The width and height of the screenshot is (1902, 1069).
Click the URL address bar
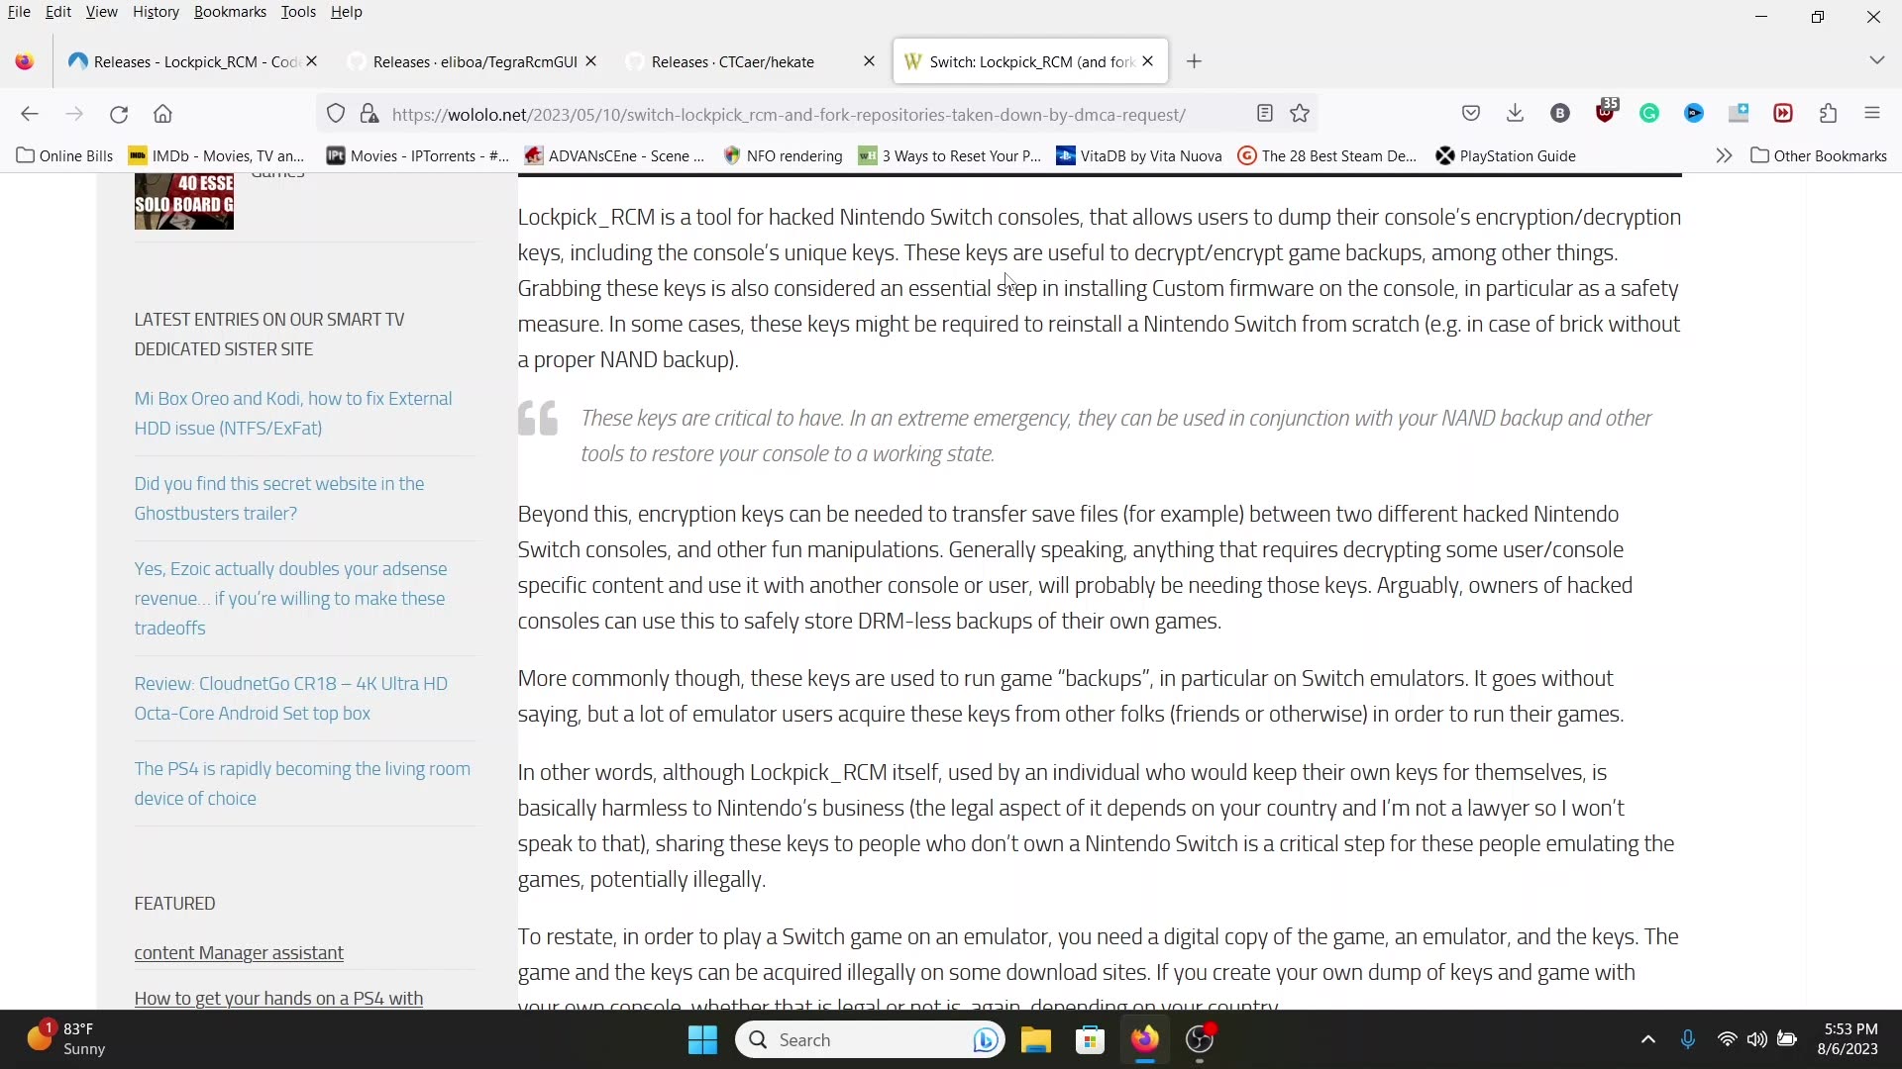tap(788, 114)
